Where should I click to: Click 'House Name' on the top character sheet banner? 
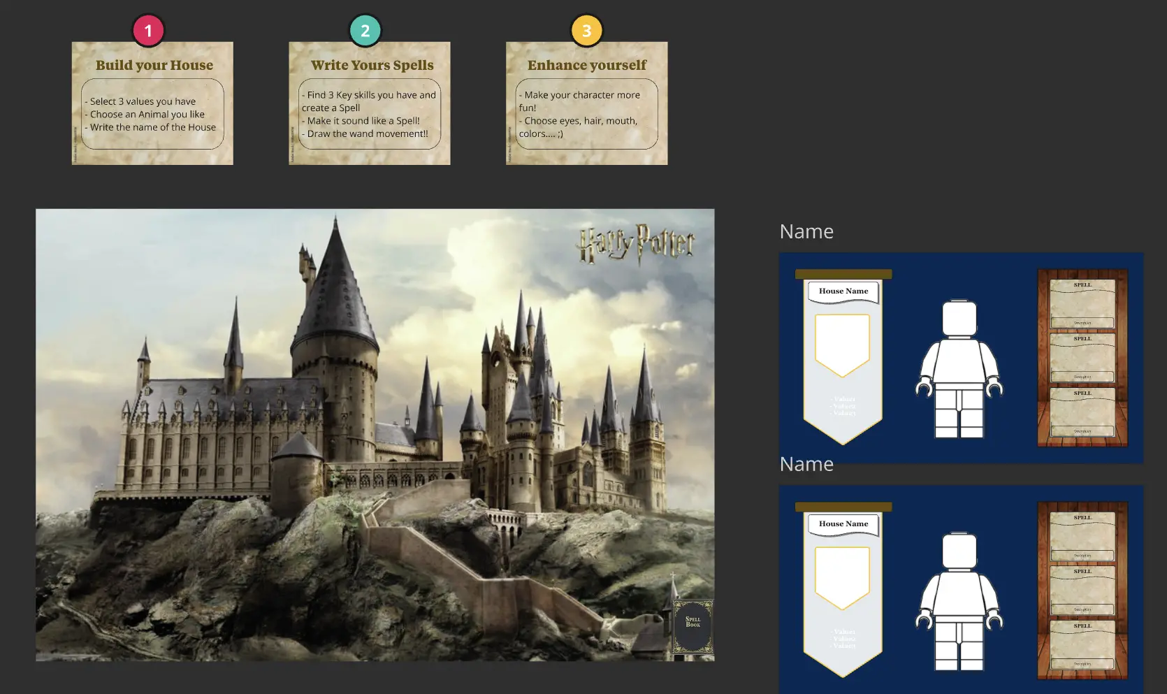pos(843,291)
